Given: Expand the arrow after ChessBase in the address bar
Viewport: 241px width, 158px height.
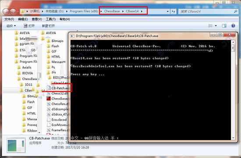Looking at the screenshot, I should 123,11.
